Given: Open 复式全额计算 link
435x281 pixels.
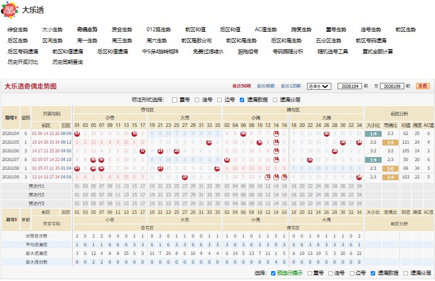Looking at the screenshot, I should tap(378, 52).
